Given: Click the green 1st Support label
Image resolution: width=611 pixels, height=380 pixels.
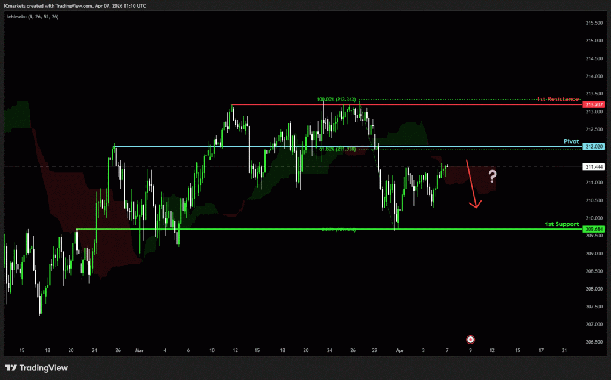Looking at the screenshot, I should coord(561,224).
